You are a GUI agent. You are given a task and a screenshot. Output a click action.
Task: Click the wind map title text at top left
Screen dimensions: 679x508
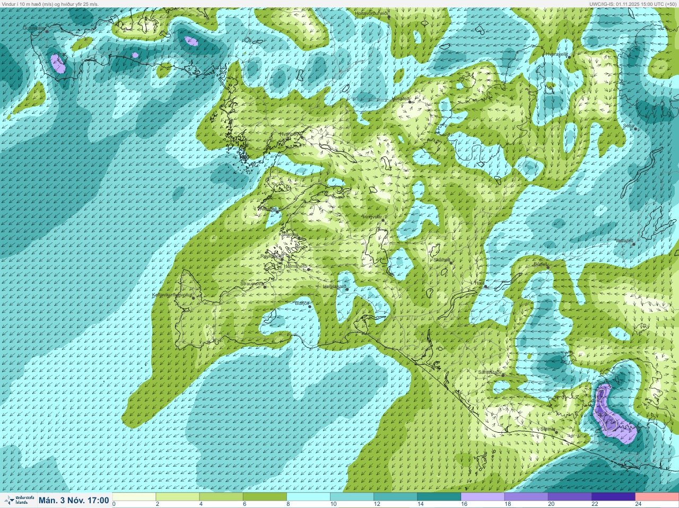coord(50,4)
